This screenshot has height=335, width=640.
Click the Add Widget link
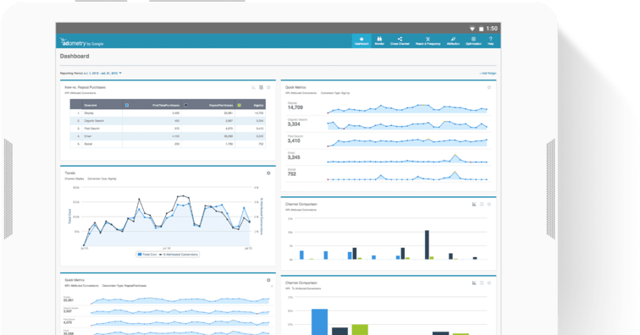click(488, 74)
